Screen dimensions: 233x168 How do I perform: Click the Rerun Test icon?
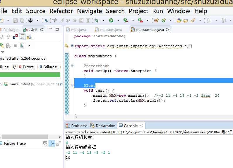pyautogui.click(x=2, y=45)
